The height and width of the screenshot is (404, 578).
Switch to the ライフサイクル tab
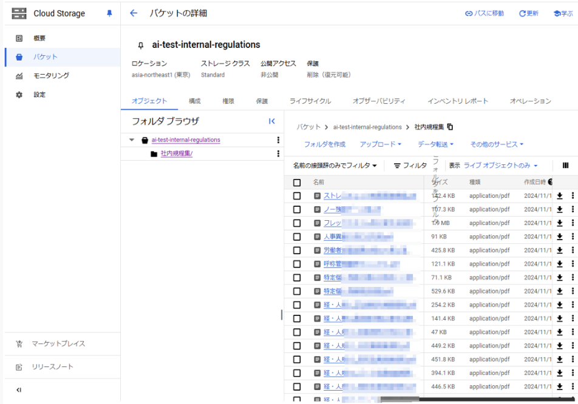click(310, 101)
